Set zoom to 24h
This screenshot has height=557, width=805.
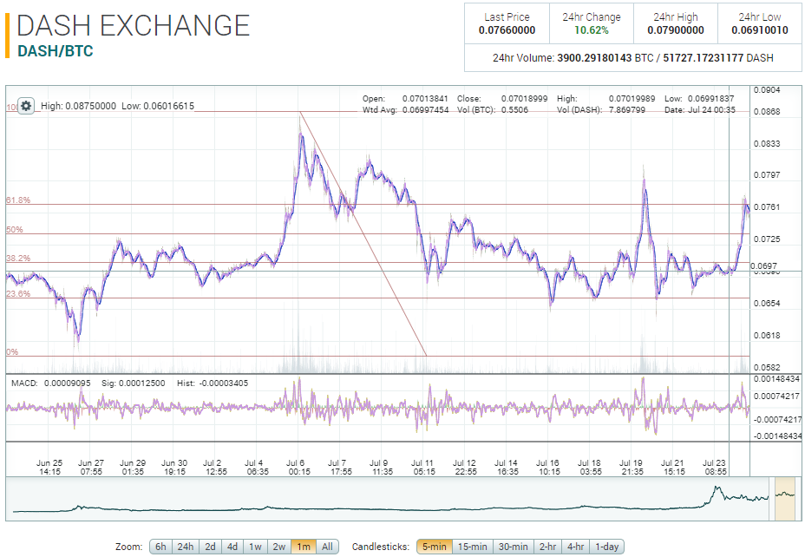pyautogui.click(x=186, y=547)
